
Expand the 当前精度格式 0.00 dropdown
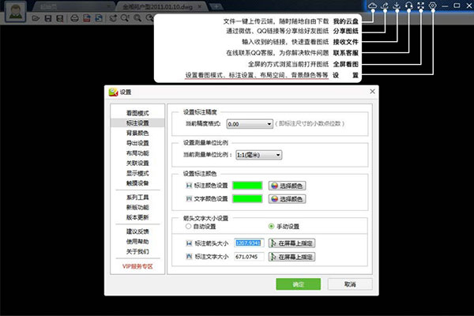coord(250,124)
